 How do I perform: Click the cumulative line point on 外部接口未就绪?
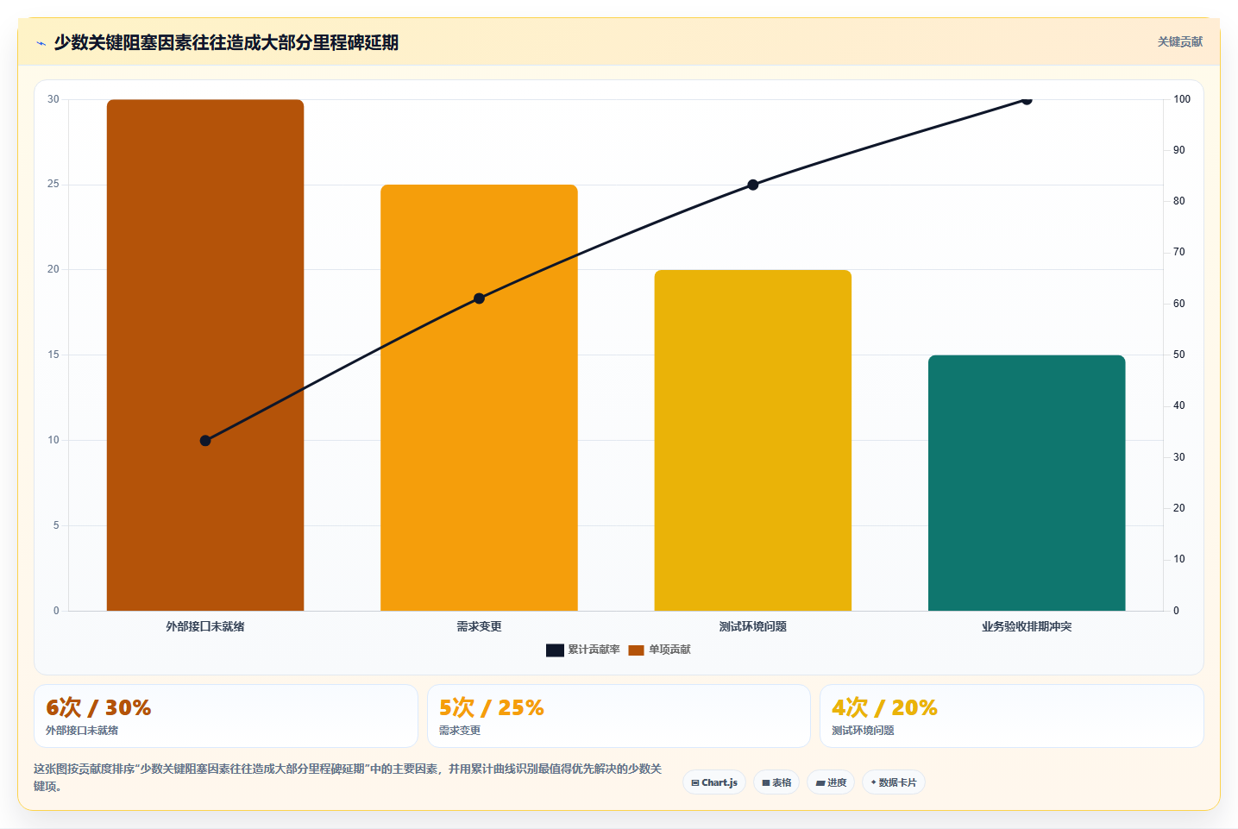205,441
